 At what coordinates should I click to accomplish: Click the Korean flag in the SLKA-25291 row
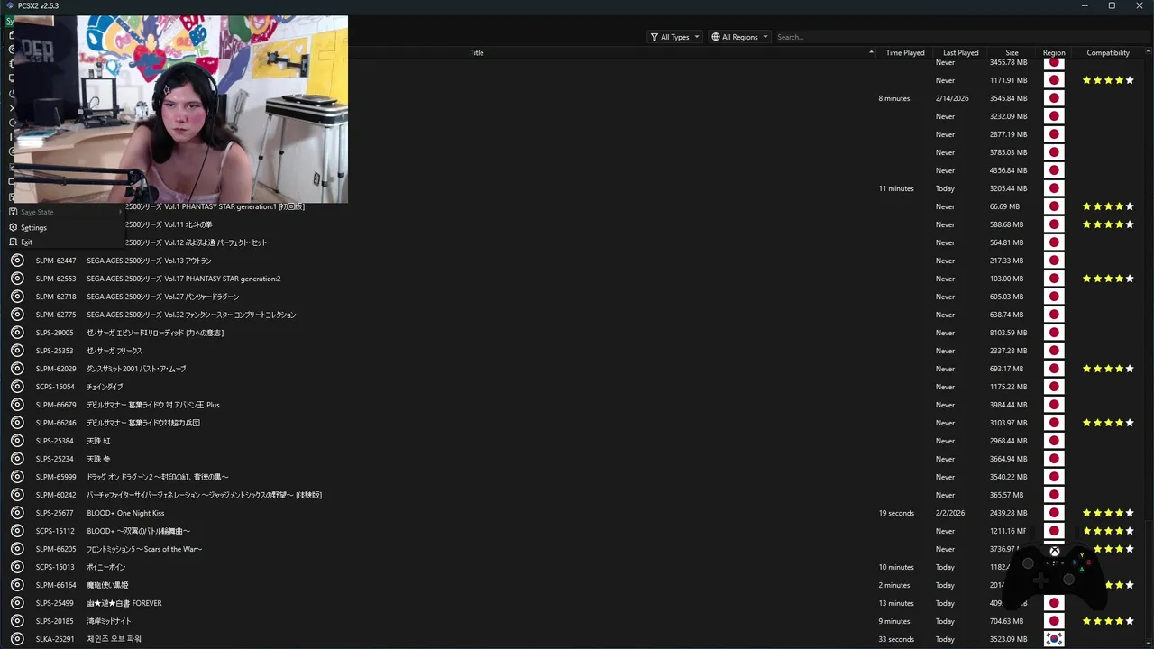(x=1054, y=639)
